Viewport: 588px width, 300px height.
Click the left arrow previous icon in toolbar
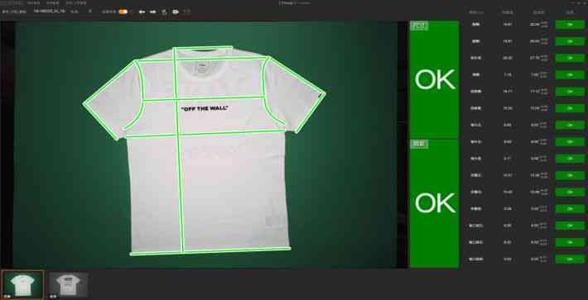(x=142, y=12)
